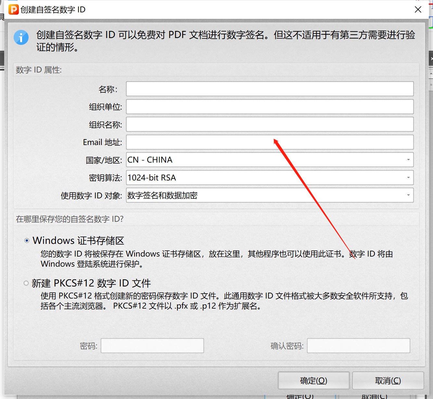The width and height of the screenshot is (433, 399).
Task: Click the 组织名称 input field
Action: tap(270, 124)
